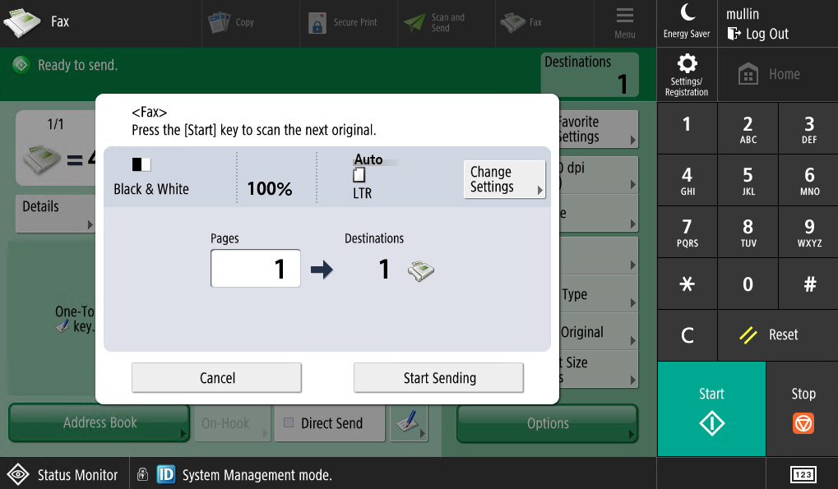The height and width of the screenshot is (489, 838).
Task: Select the ID system management icon
Action: click(x=165, y=474)
